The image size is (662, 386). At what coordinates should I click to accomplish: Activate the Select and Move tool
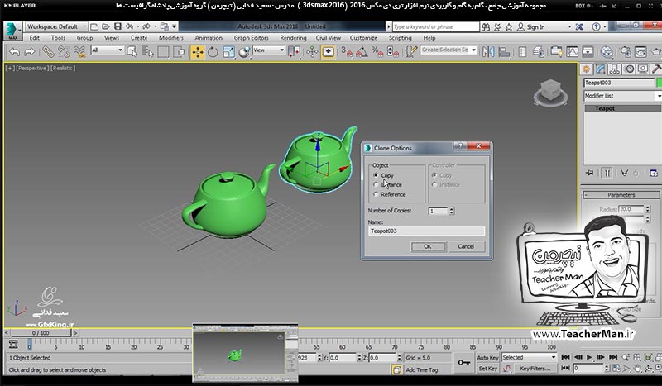pyautogui.click(x=197, y=52)
